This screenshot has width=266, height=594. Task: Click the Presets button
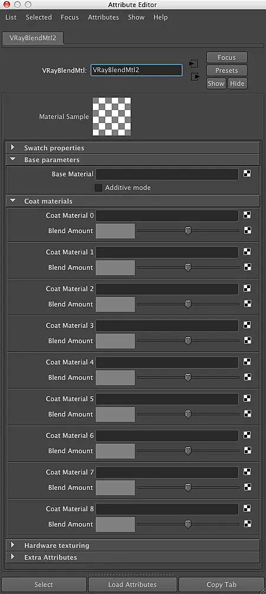click(x=226, y=70)
